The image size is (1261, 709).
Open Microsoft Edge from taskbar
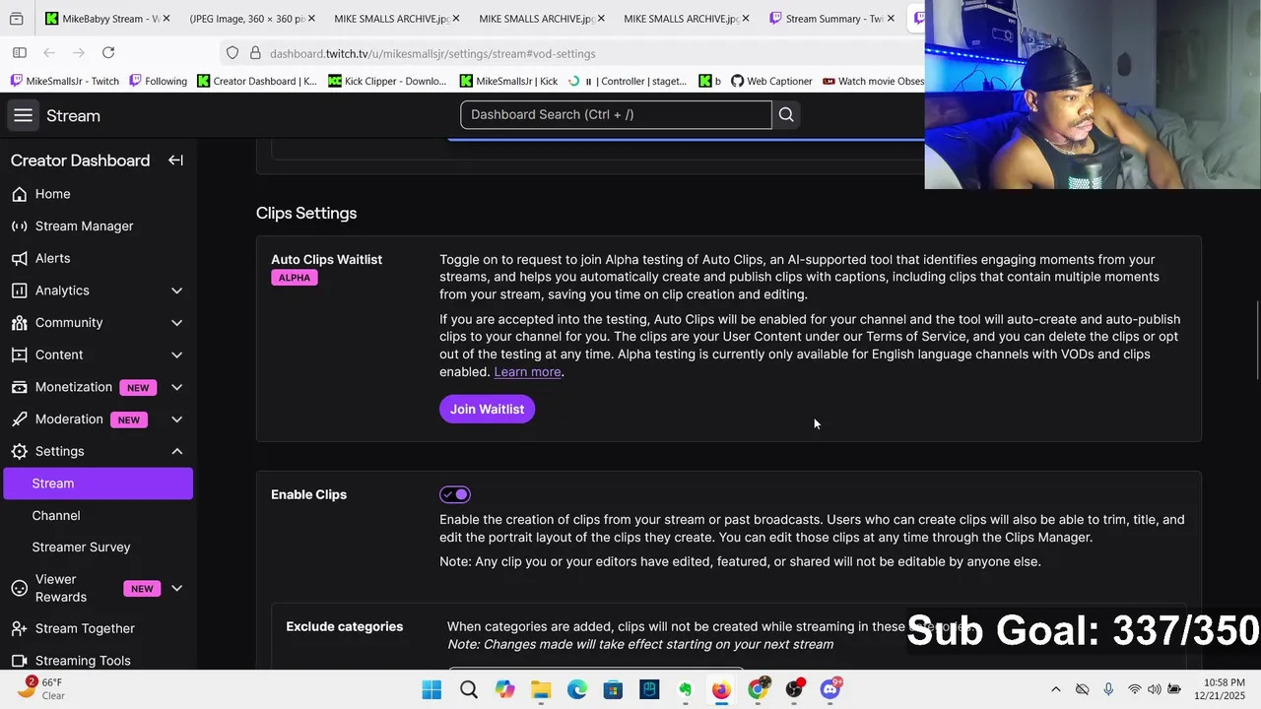point(576,689)
